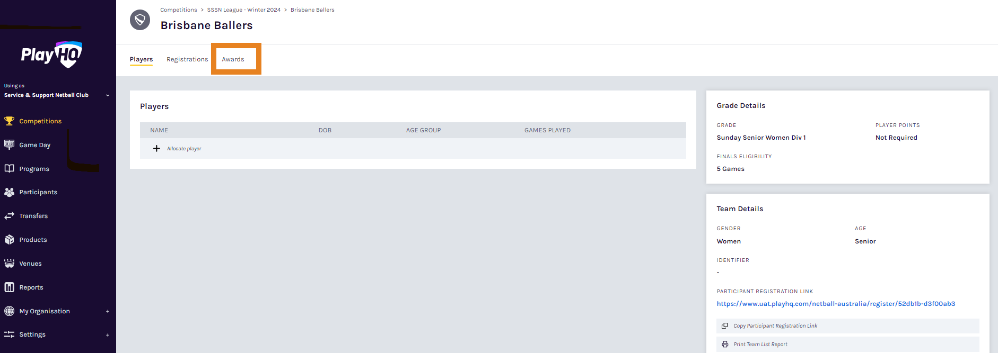Switch to the Players tab
The height and width of the screenshot is (353, 998).
(141, 59)
